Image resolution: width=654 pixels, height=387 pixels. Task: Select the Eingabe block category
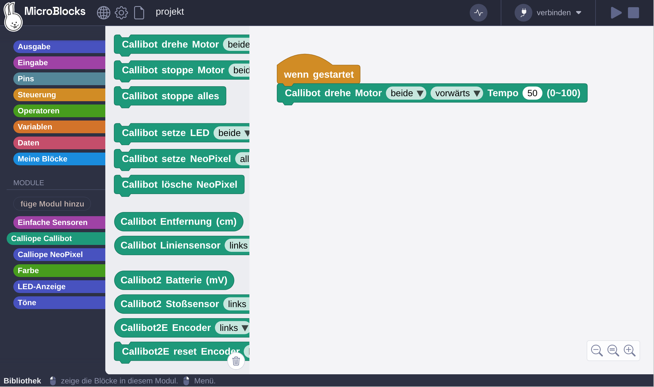59,62
